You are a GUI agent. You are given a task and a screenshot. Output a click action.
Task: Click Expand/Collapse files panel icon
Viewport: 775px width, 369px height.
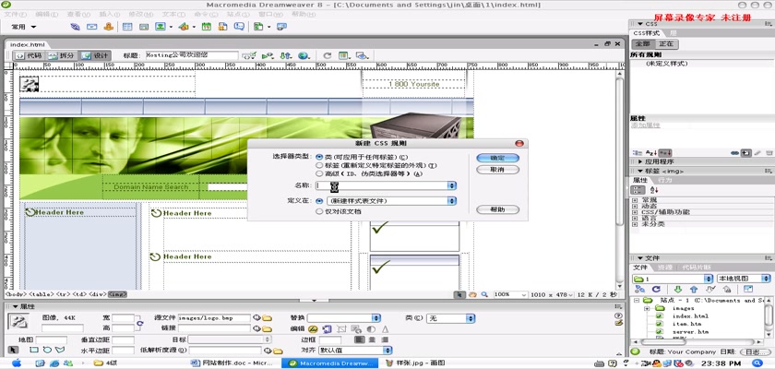point(748,290)
